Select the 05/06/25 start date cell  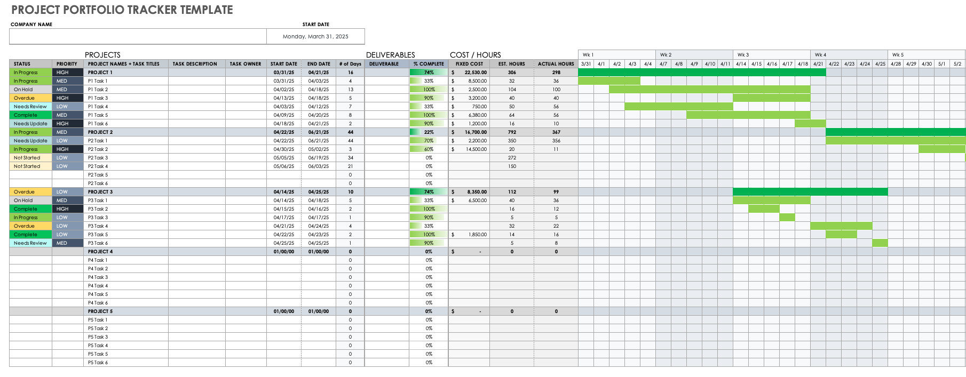[284, 166]
